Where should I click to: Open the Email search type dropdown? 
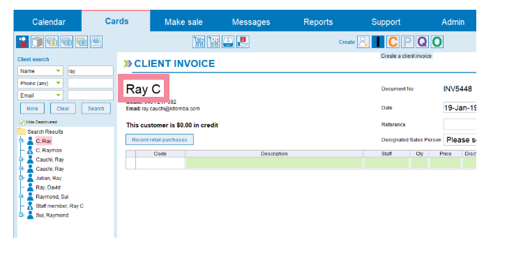pos(40,95)
